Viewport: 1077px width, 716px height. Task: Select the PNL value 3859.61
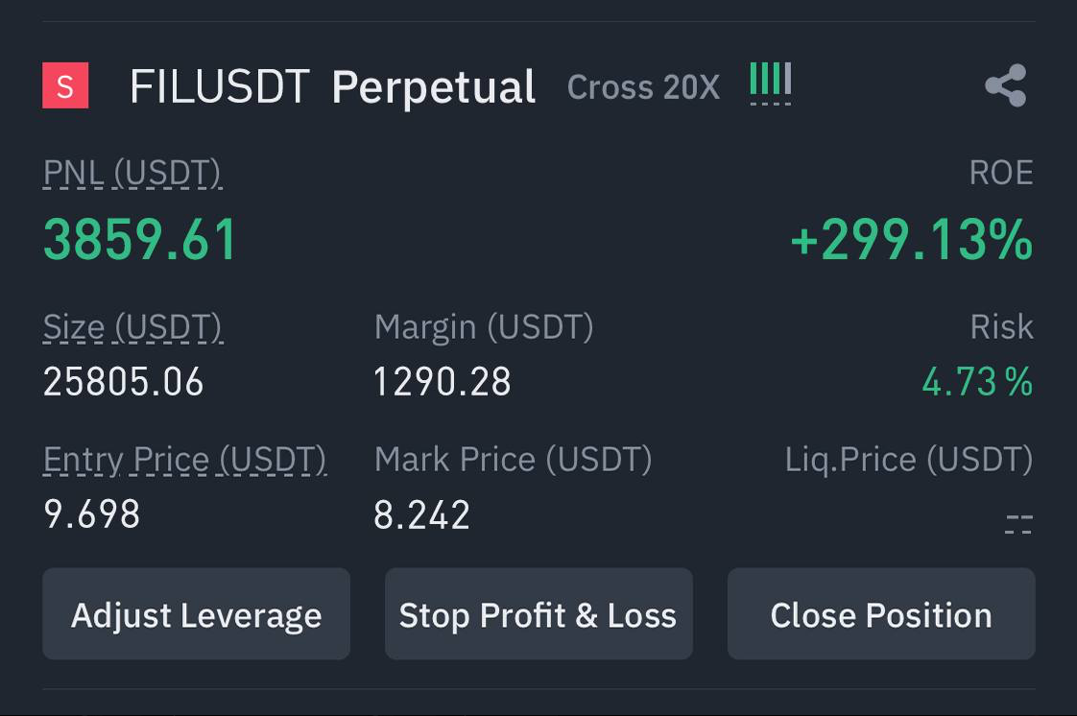click(x=140, y=240)
